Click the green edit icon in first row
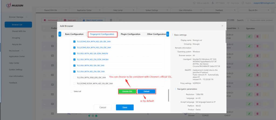276x120 pixels. point(250,36)
